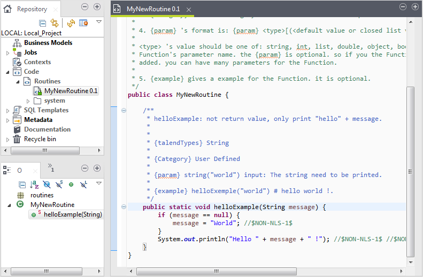This screenshot has height=277, width=423.
Task: Show hidden tabs in Outline panel
Action: [50, 168]
